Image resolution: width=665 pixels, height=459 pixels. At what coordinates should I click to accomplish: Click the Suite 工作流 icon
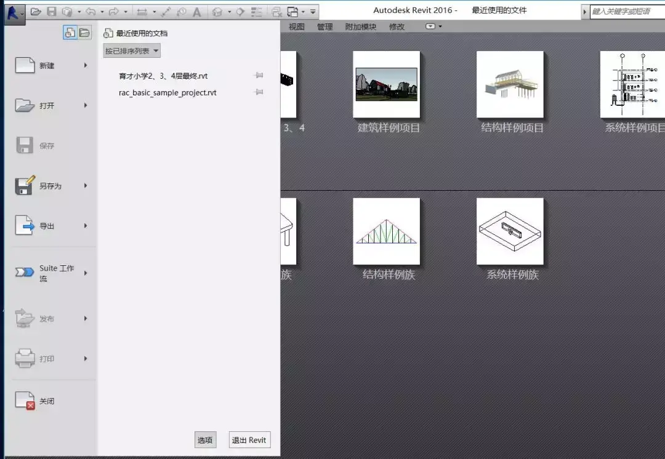25,272
